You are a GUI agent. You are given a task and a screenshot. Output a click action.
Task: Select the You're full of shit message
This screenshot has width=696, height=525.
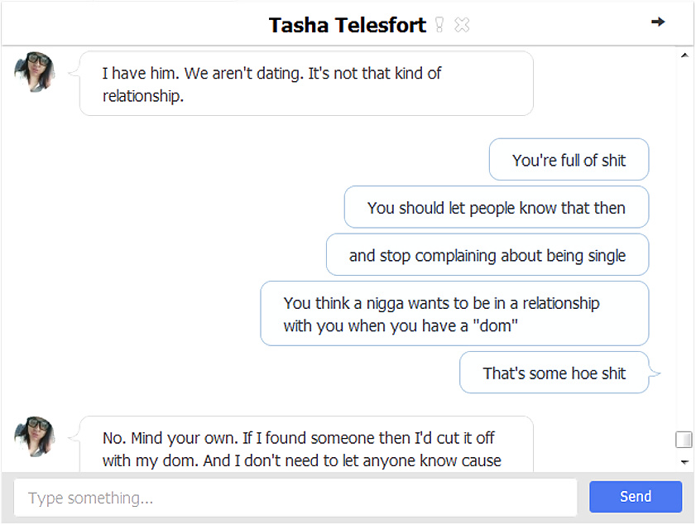[x=569, y=159]
